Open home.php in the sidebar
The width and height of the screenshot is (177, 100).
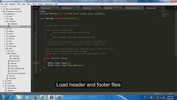[x=14, y=66]
